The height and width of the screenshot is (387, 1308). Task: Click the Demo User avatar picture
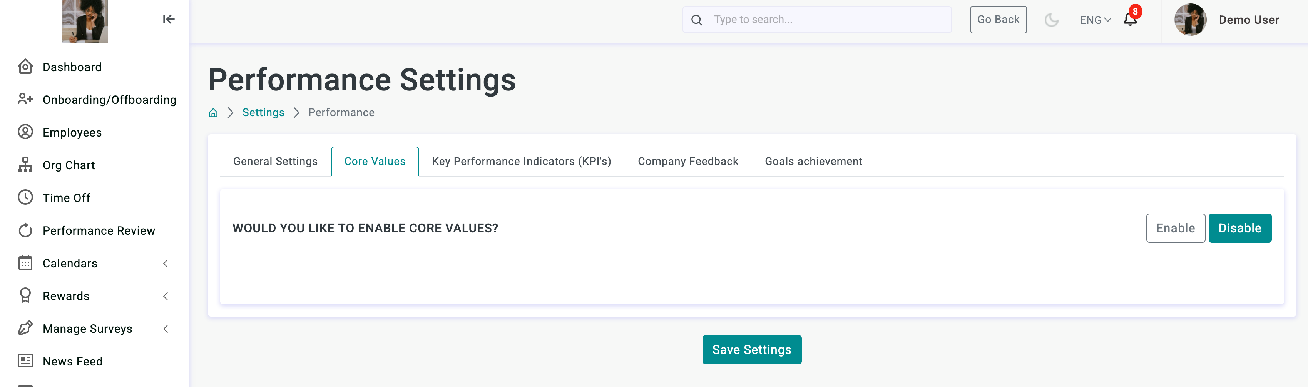[1190, 20]
